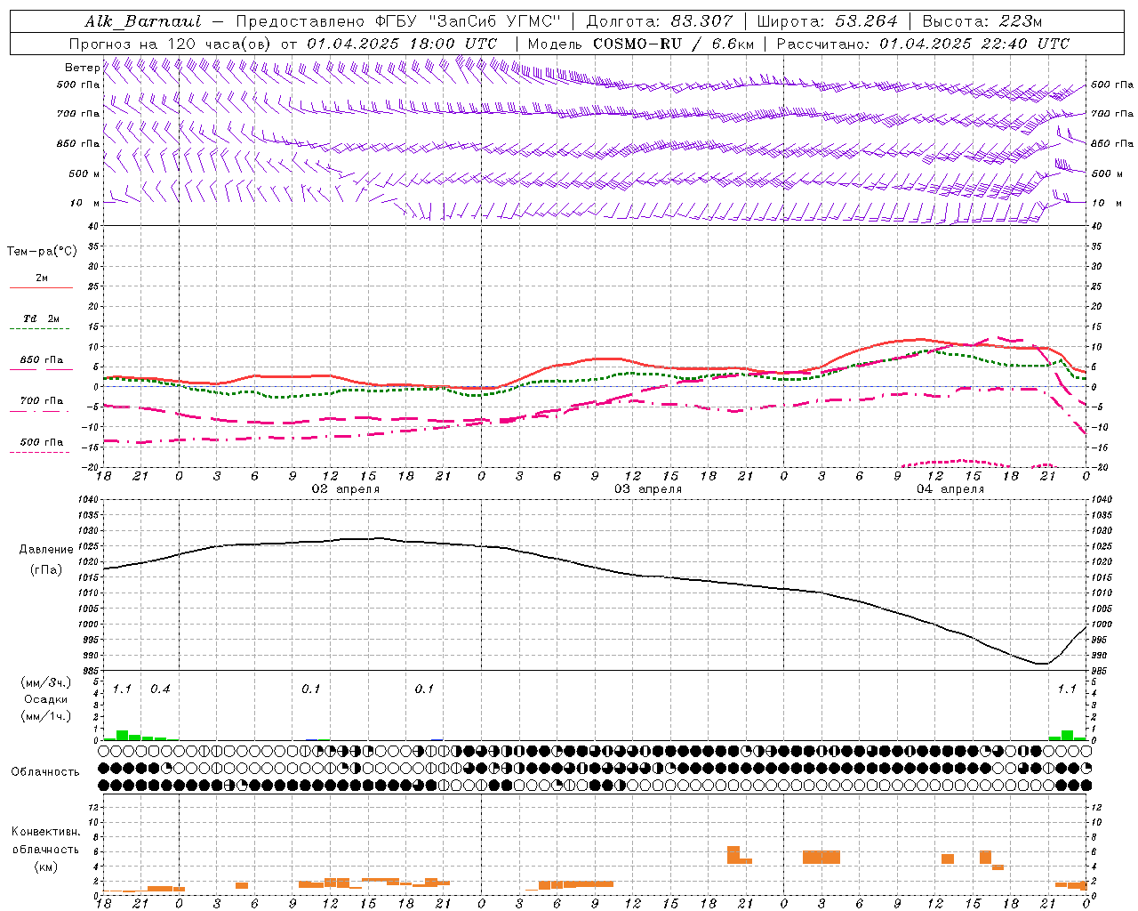Click the Давление (гПа) pressure label
The height and width of the screenshot is (911, 1138).
pos(45,560)
